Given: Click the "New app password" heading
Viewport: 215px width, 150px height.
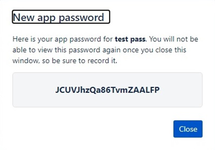Looking at the screenshot, I should [x=61, y=17].
